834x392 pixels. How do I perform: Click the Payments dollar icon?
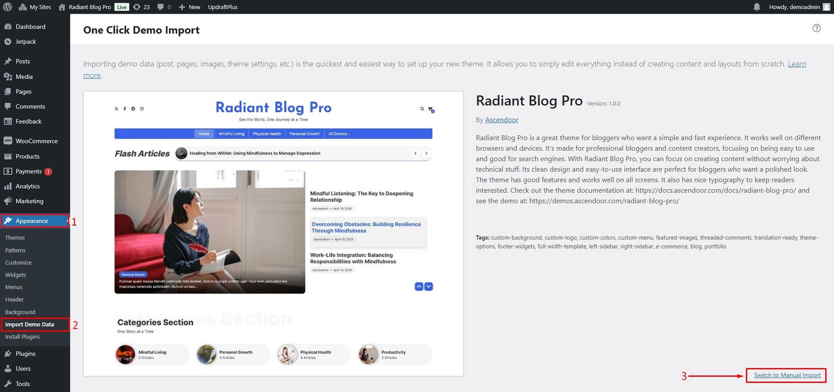pos(8,171)
